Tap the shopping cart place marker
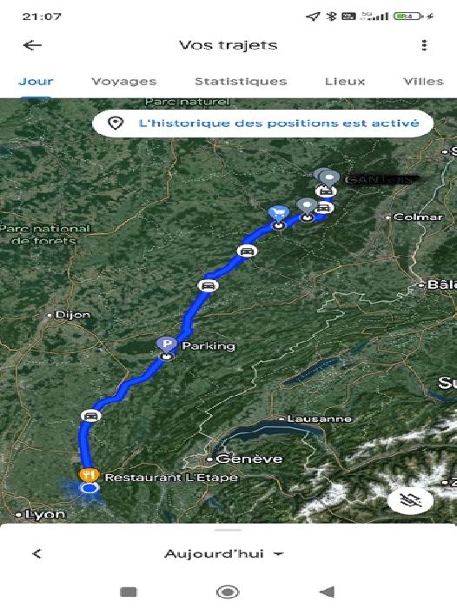This screenshot has height=609, width=457. click(x=279, y=213)
